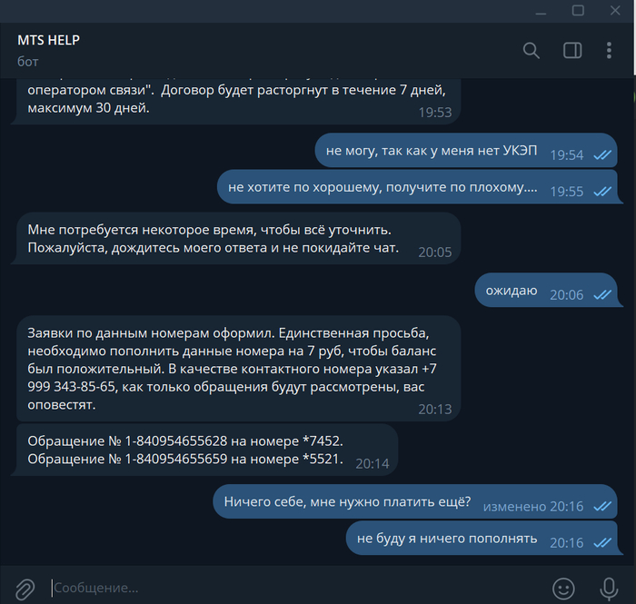The height and width of the screenshot is (604, 636).
Task: Click the paperclip attach file icon
Action: (25, 588)
